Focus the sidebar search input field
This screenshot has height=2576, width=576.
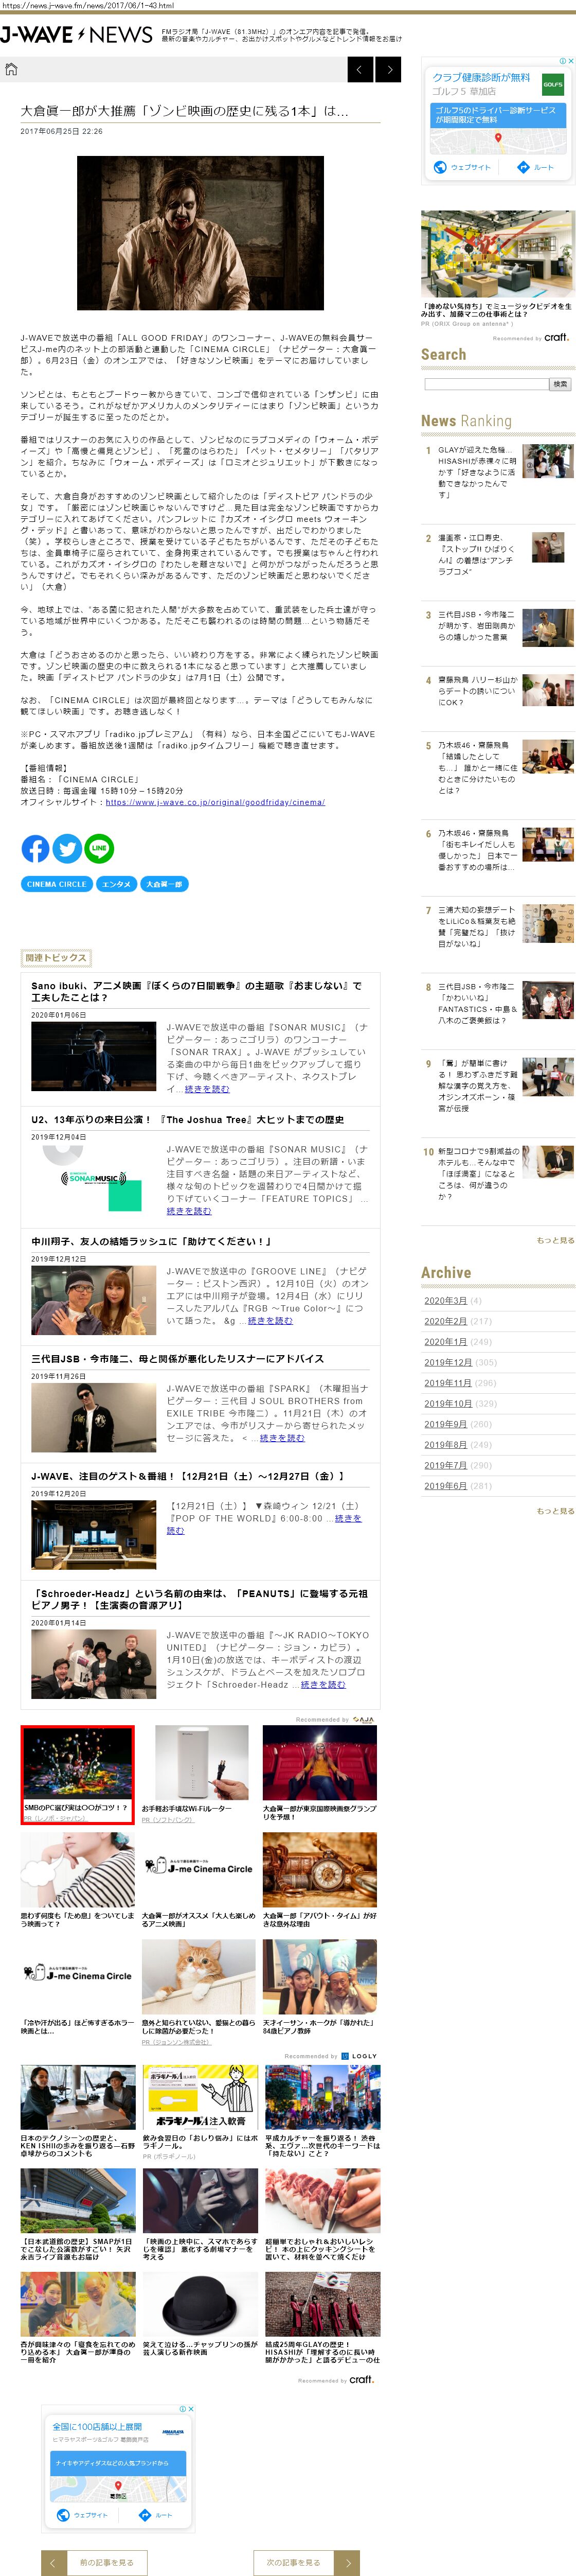point(486,384)
